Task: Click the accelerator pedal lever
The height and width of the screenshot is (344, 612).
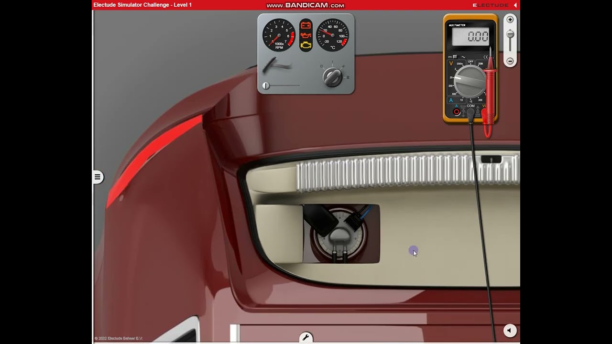Action: (276, 66)
